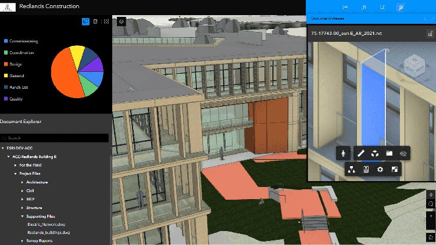Return scene to home view
The width and height of the screenshot is (436, 245).
[x=431, y=237]
